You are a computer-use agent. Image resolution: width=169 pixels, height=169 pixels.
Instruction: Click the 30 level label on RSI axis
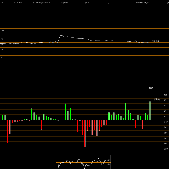[2, 50]
